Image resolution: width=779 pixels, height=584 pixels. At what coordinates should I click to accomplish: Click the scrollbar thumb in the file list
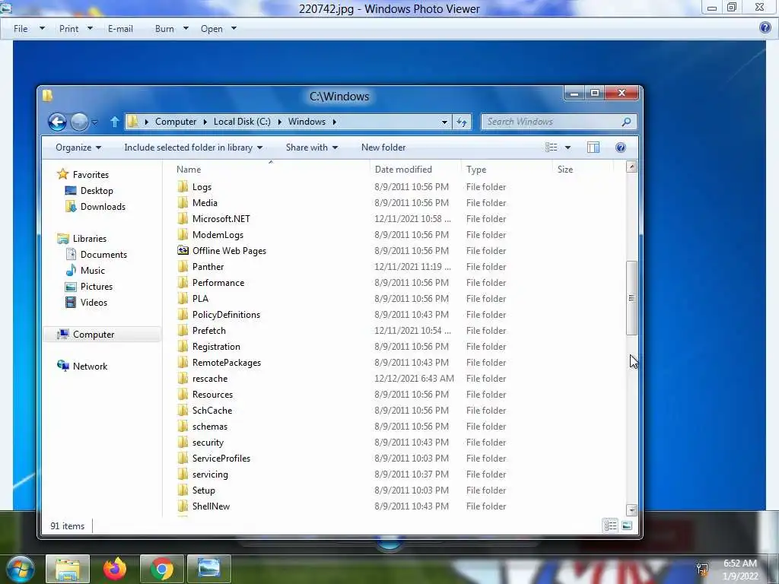(x=631, y=298)
